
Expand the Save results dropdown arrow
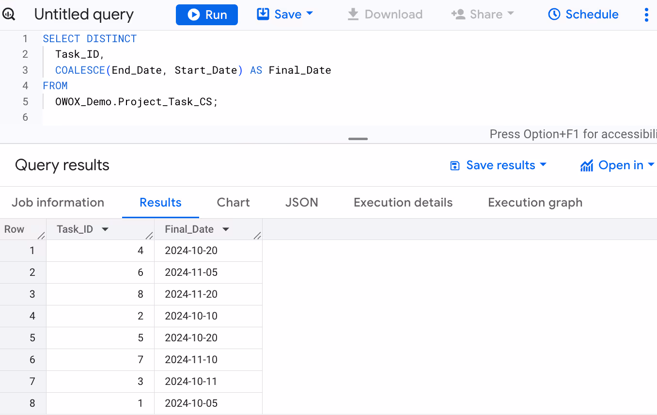tap(543, 165)
